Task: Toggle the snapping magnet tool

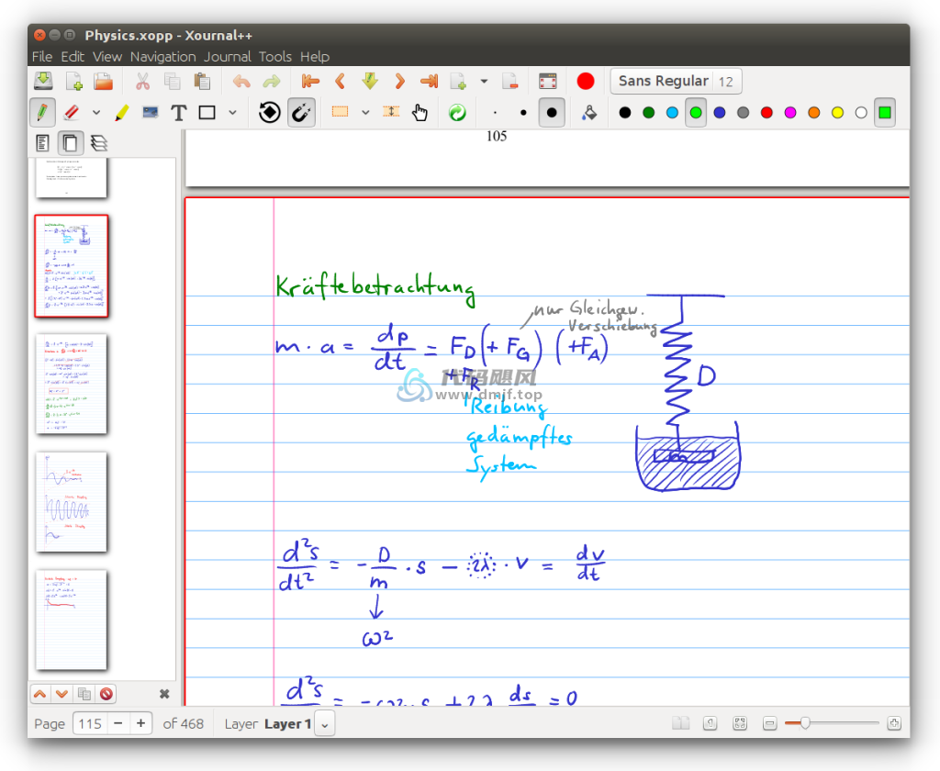Action: pos(301,113)
